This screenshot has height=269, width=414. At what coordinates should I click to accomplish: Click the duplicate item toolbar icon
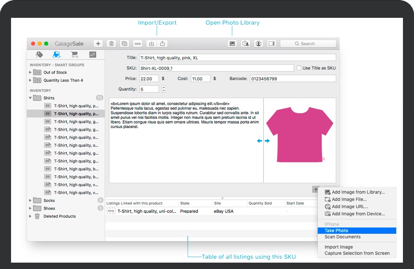click(124, 44)
